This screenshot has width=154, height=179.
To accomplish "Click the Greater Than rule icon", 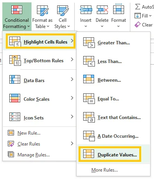I will [x=89, y=43].
